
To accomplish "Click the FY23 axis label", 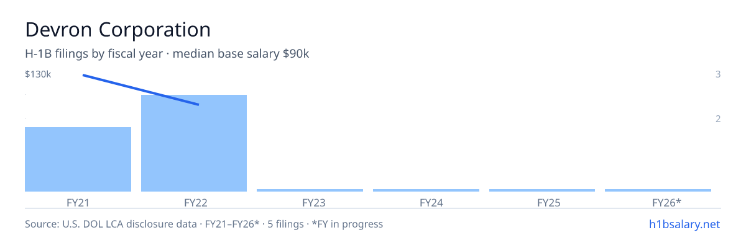I will [x=310, y=202].
